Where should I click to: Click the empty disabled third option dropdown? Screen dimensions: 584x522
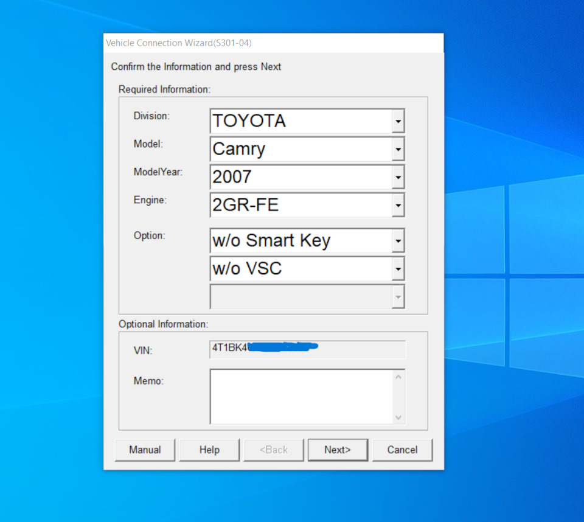point(307,296)
